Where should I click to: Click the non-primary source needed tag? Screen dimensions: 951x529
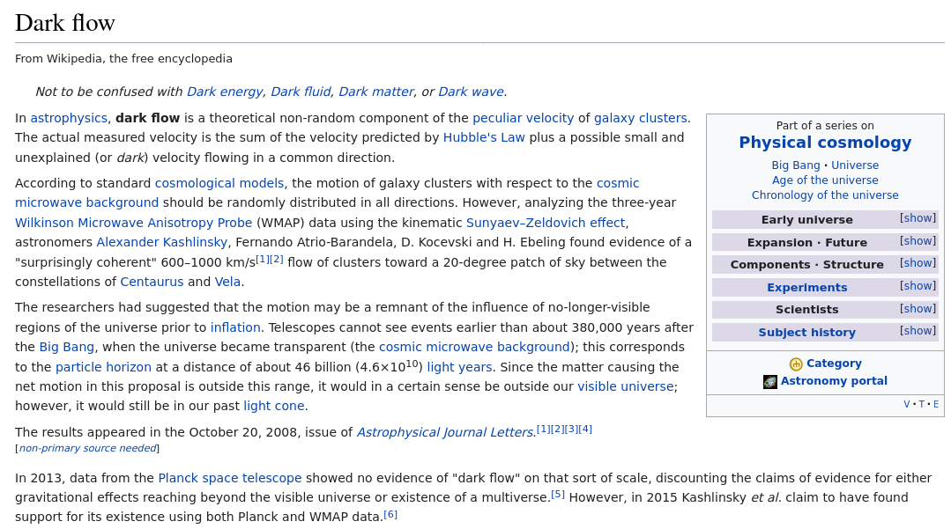[x=87, y=448]
